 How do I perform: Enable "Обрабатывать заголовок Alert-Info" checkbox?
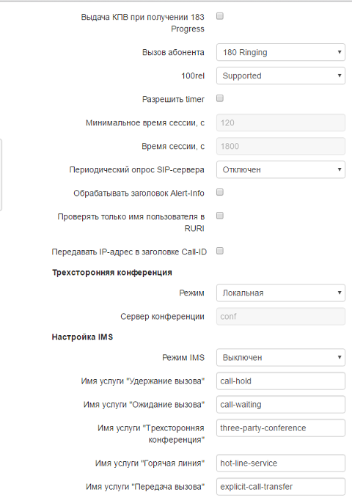point(220,192)
